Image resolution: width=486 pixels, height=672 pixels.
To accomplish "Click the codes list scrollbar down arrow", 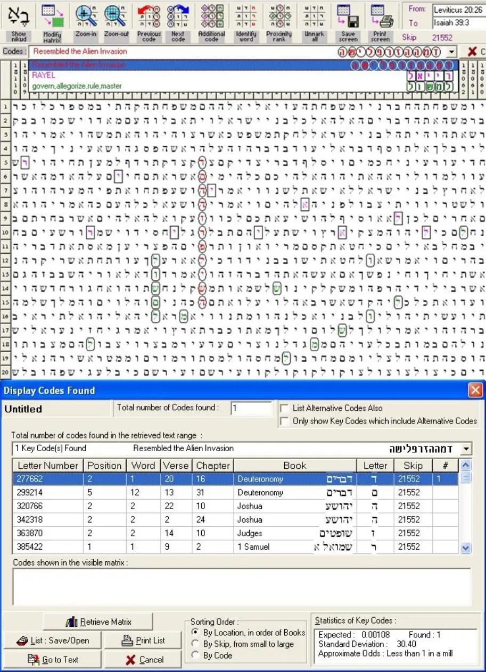I will pos(465,547).
